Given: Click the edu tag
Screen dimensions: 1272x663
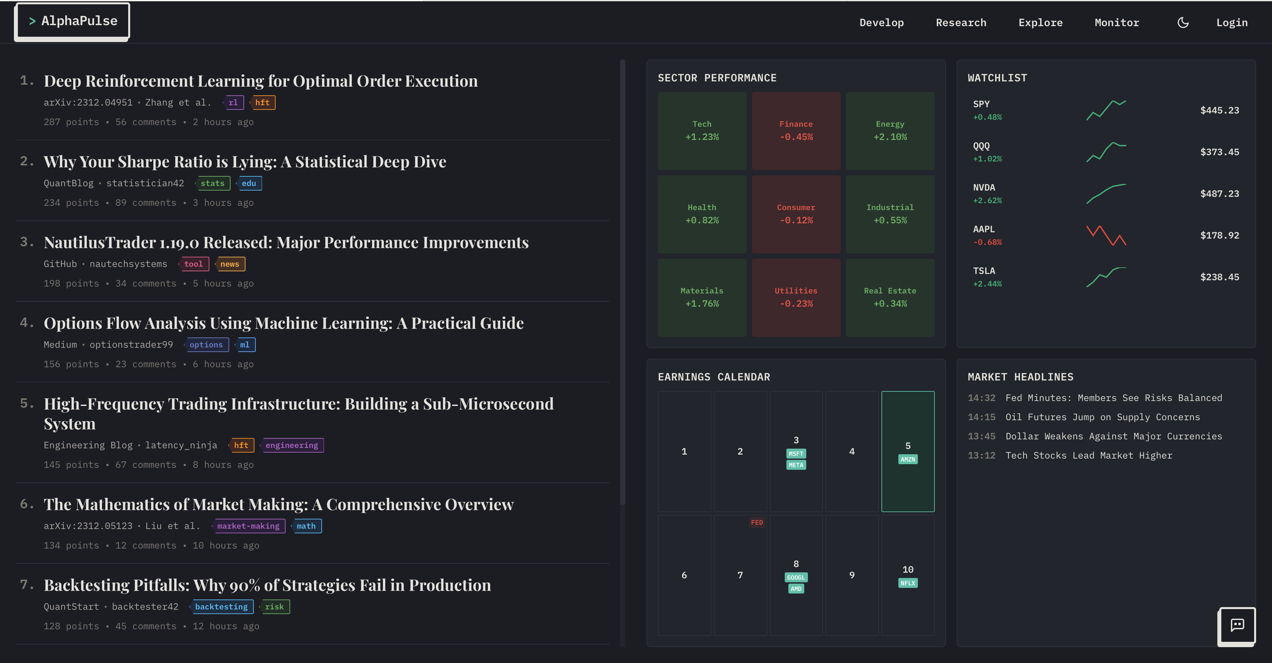Looking at the screenshot, I should 248,183.
